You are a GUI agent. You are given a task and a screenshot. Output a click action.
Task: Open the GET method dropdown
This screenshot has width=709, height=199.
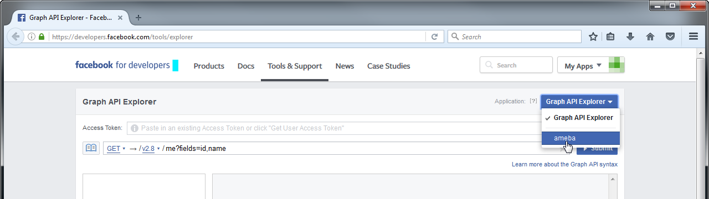point(116,148)
